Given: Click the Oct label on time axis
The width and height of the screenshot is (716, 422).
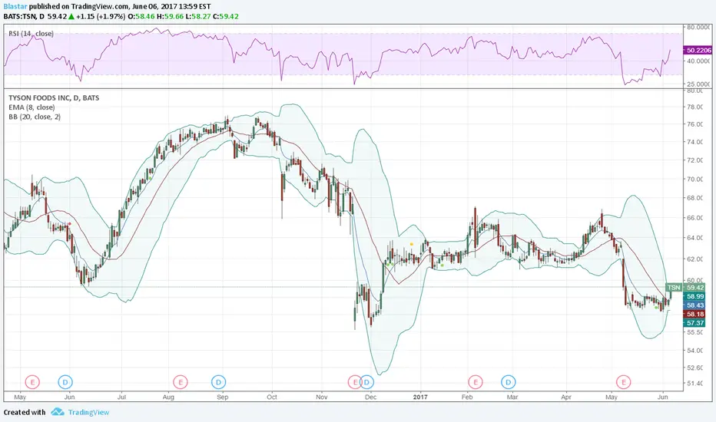Looking at the screenshot, I should [x=272, y=397].
